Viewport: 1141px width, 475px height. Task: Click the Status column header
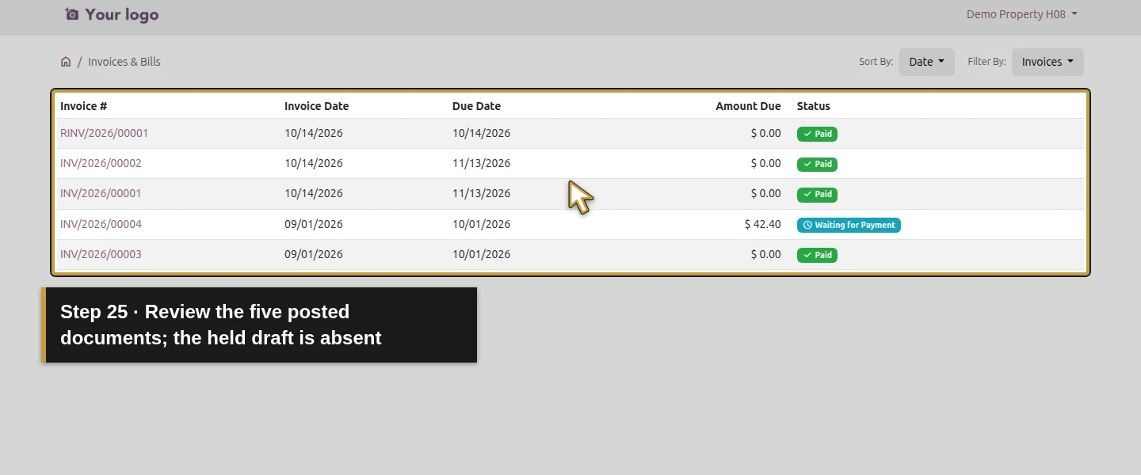(x=814, y=106)
